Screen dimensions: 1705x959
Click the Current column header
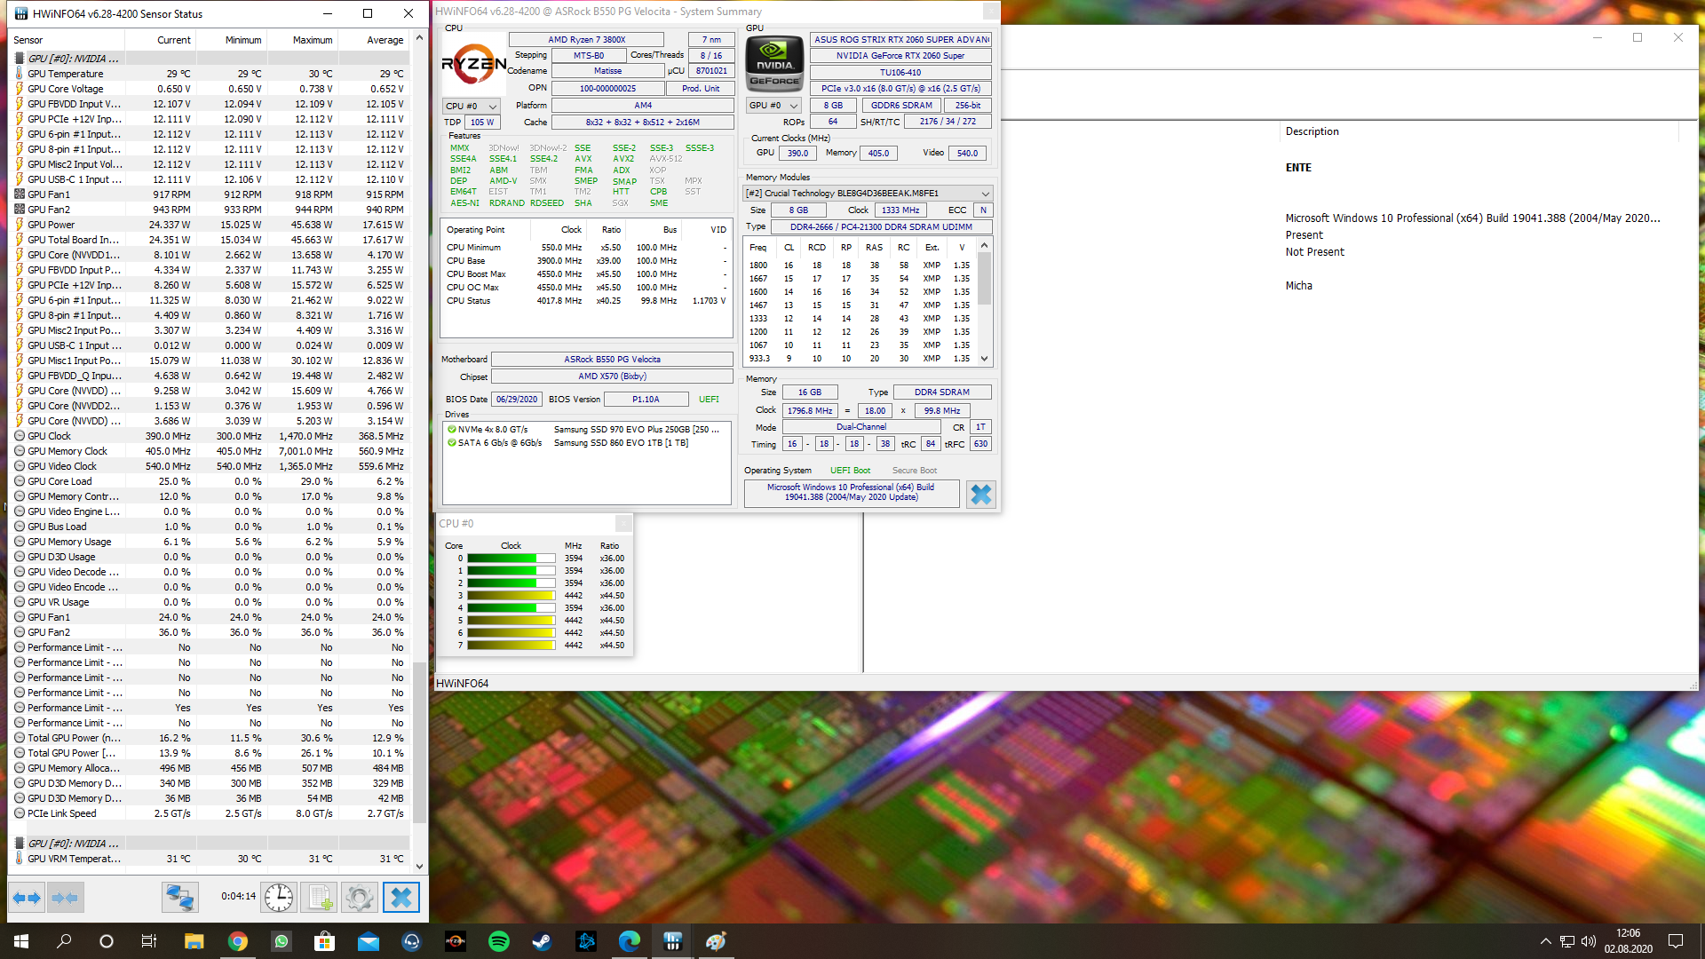pyautogui.click(x=161, y=40)
